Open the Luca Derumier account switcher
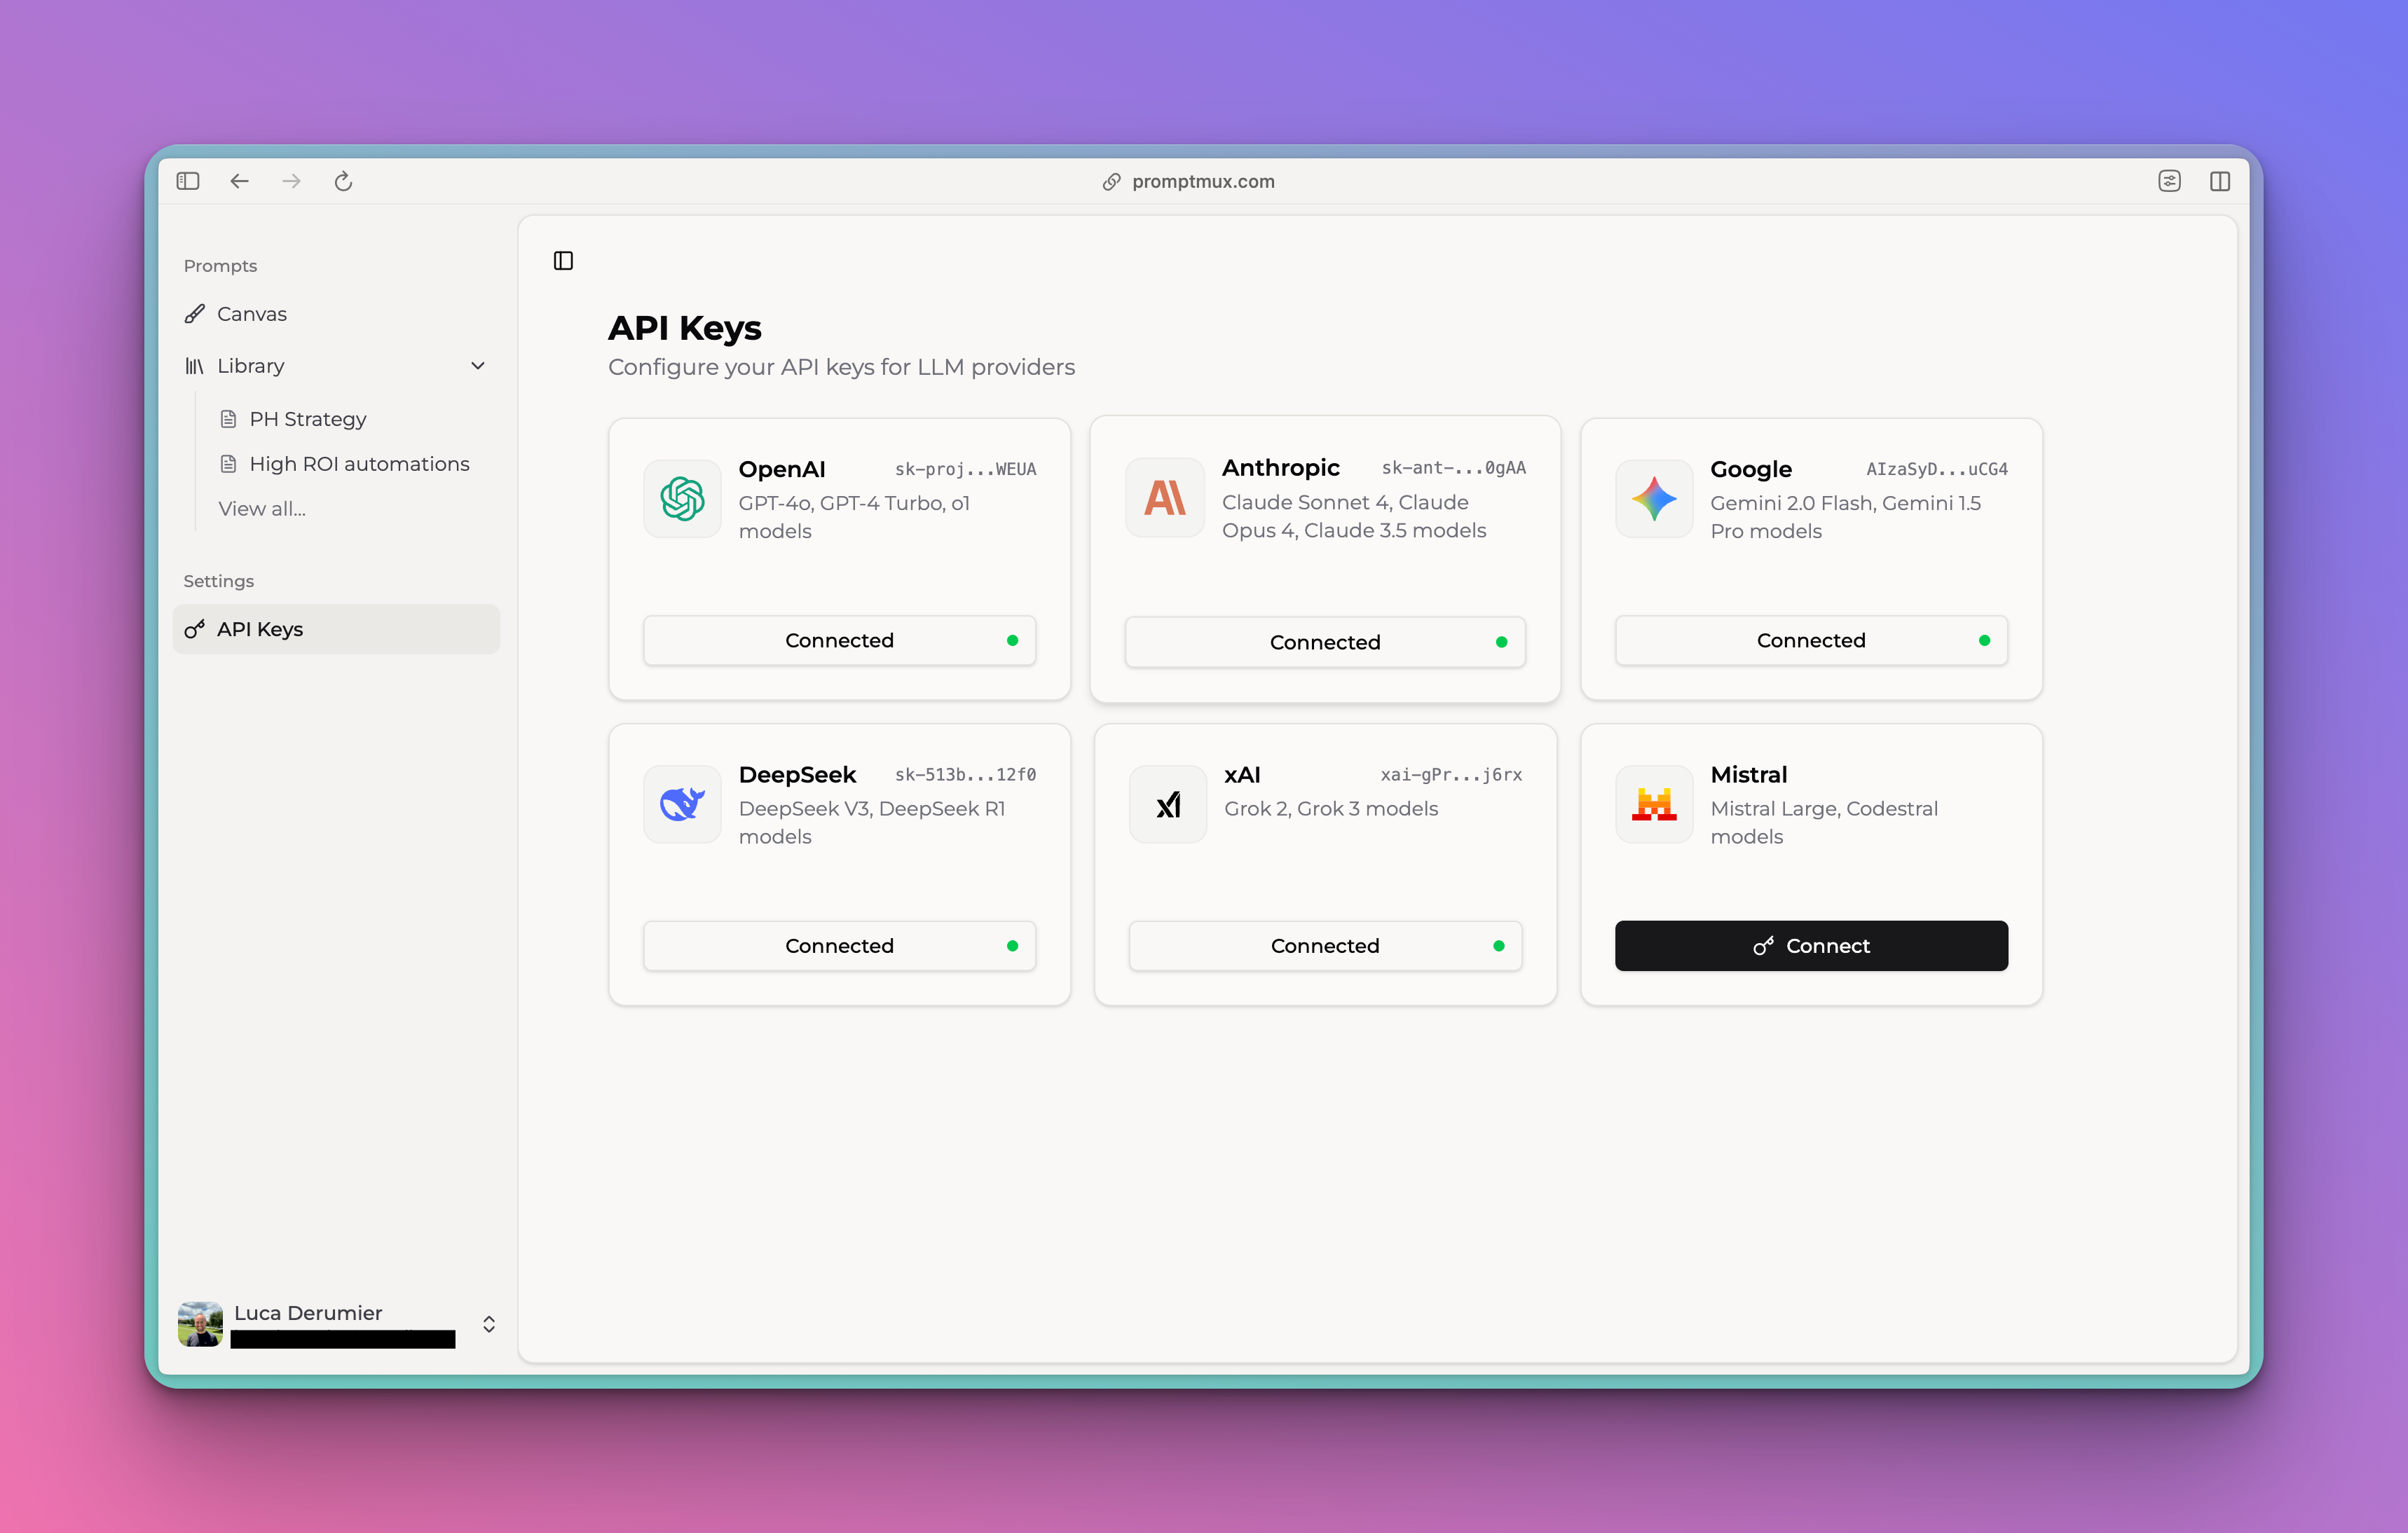 (x=488, y=1323)
